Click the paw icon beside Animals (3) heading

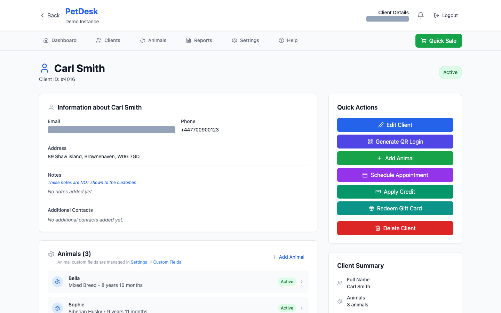(51, 254)
